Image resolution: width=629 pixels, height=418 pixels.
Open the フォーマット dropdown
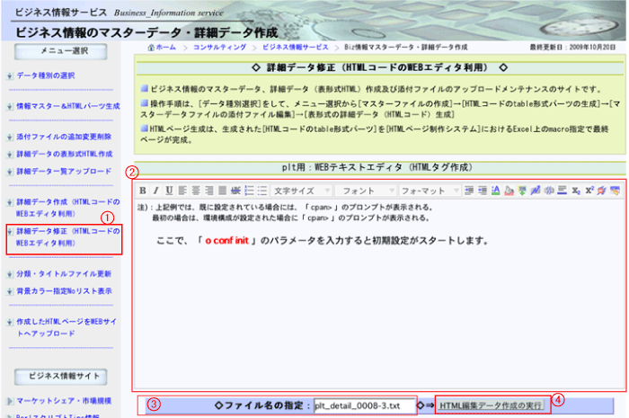(430, 191)
